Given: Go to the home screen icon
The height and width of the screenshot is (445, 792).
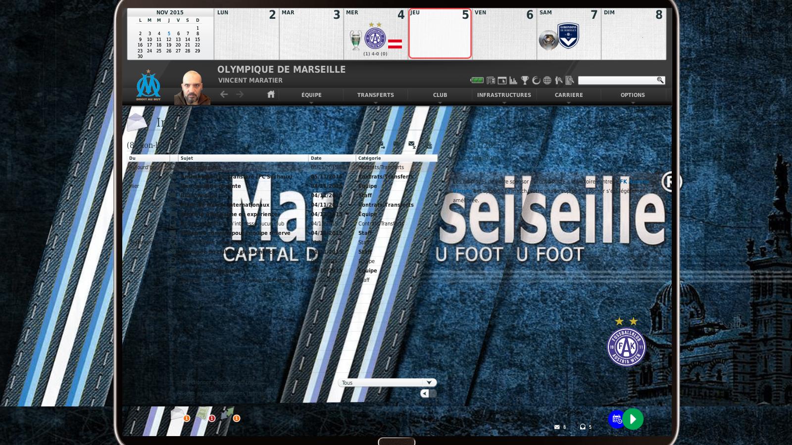Looking at the screenshot, I should click(x=271, y=94).
